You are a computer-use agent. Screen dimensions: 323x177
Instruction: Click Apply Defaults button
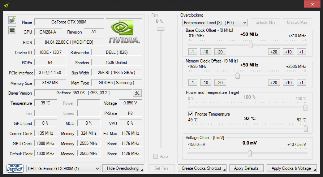coord(246,168)
